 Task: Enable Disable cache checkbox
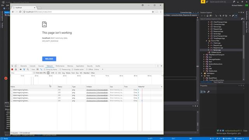pyautogui.click(x=72, y=70)
